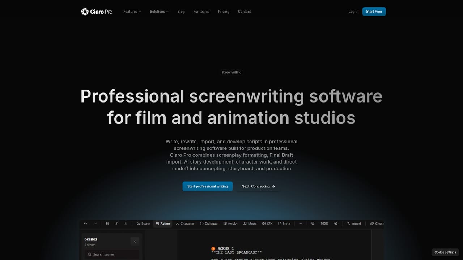The image size is (463, 260).
Task: Click the zoom in magnifier
Action: (x=336, y=224)
